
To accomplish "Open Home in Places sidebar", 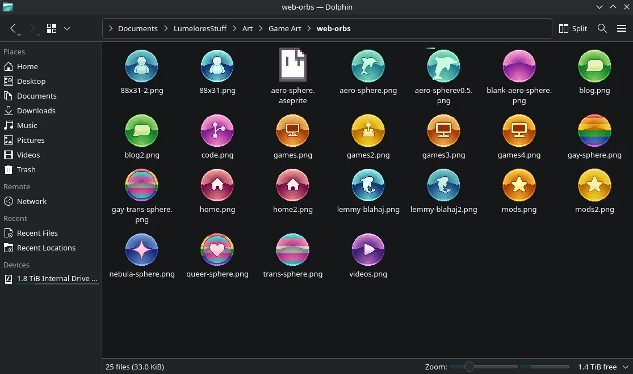I will click(51, 66).
